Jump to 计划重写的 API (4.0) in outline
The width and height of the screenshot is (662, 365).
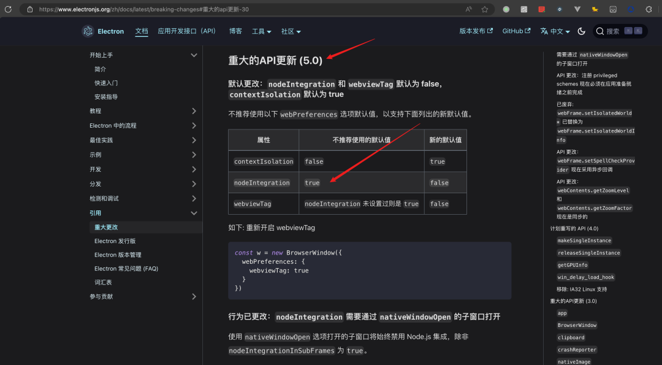click(x=574, y=229)
